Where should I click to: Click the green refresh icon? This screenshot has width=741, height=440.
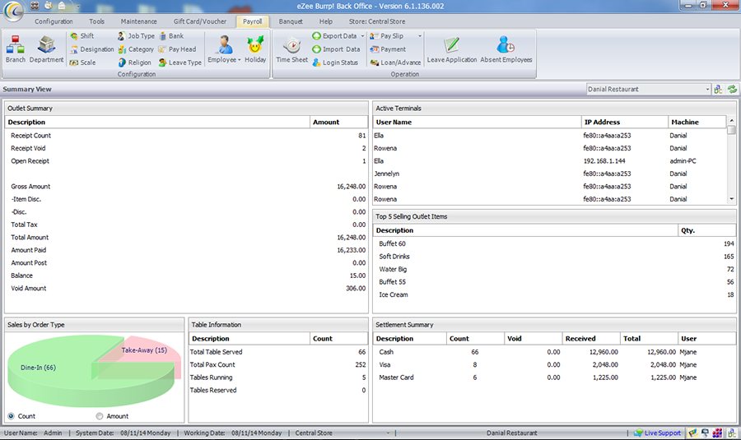point(731,89)
